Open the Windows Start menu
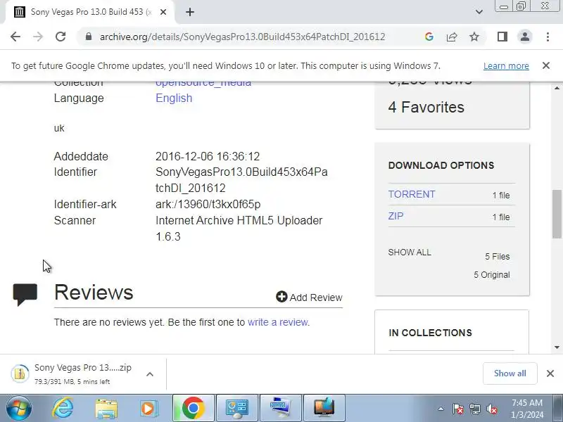563x422 pixels. (x=19, y=409)
